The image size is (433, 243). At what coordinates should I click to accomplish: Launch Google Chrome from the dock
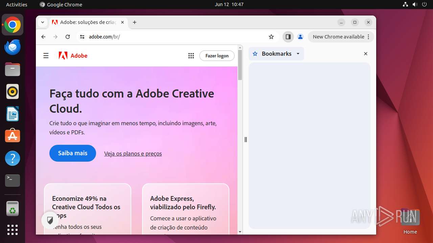(x=13, y=25)
